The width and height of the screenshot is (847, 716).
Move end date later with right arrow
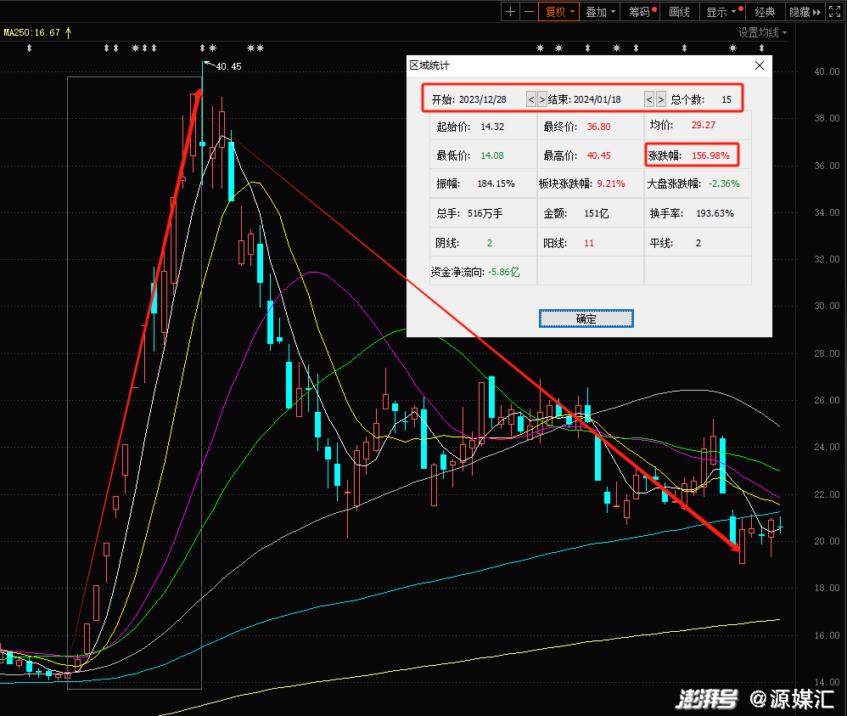660,99
